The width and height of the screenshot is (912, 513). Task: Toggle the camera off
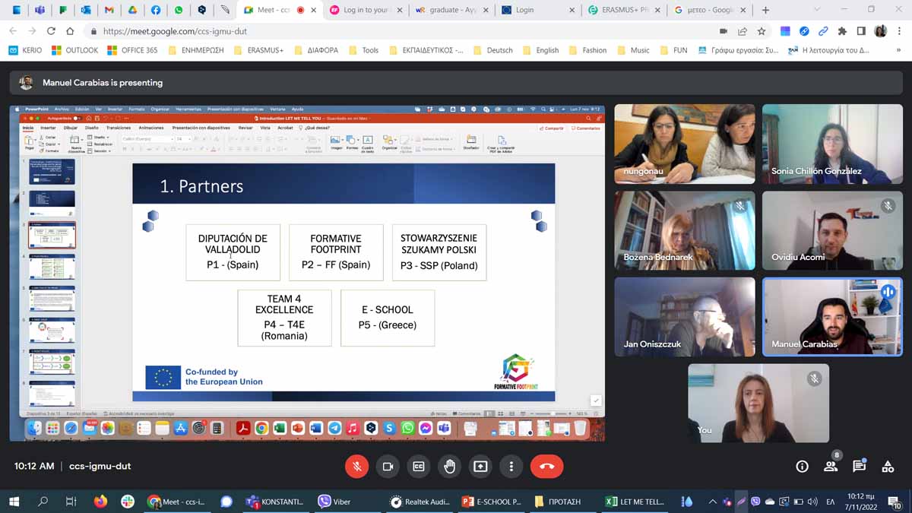point(388,466)
